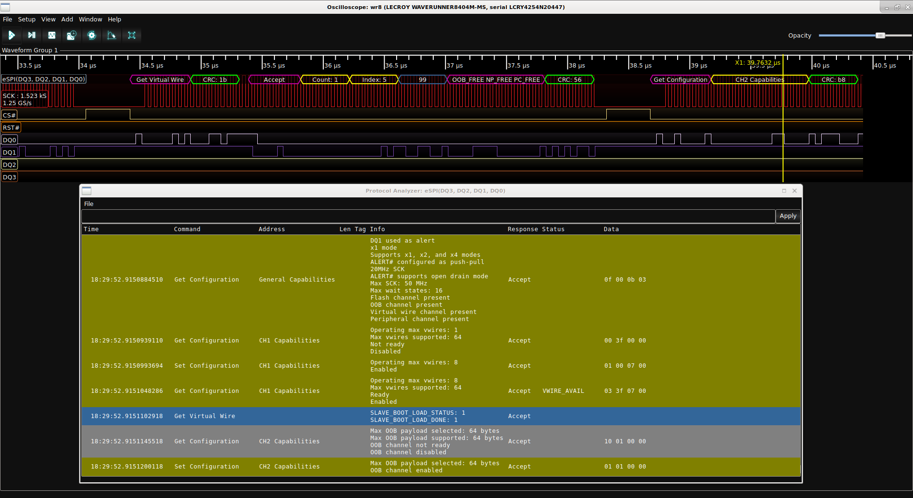Click the OOB_FREE NP_FREE PC_FREE packet
This screenshot has height=498, width=913.
point(496,79)
